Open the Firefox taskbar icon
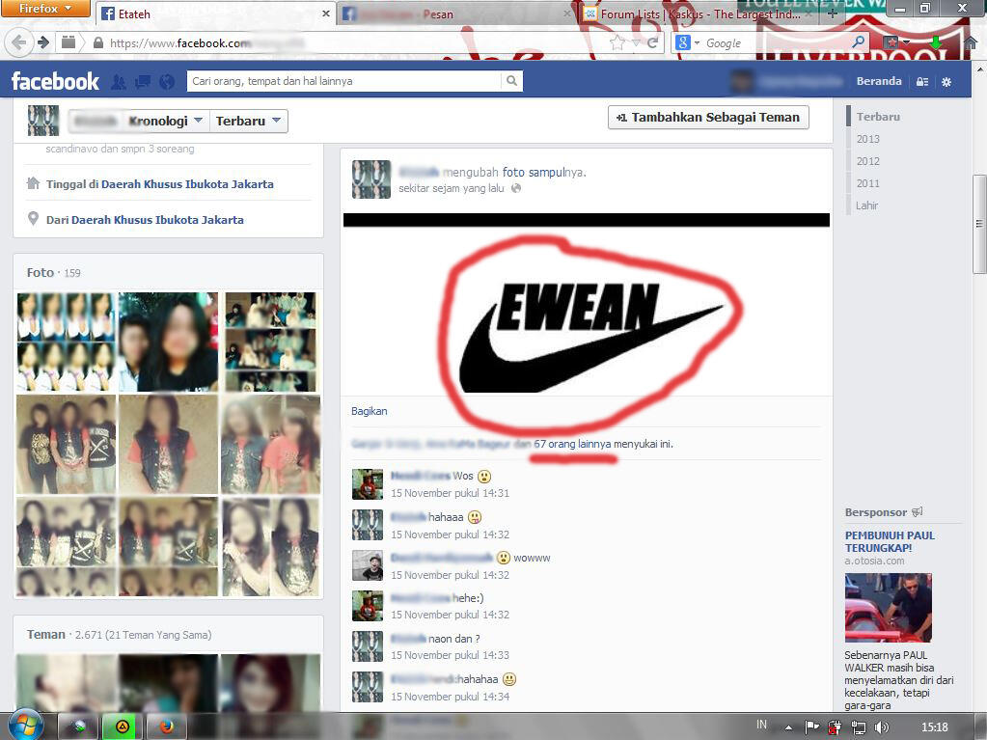 [167, 726]
